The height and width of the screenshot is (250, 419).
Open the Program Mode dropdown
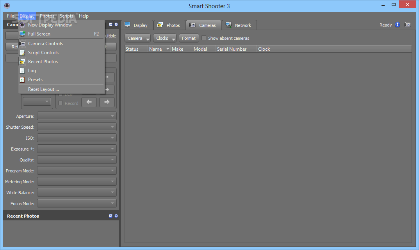[x=77, y=171]
